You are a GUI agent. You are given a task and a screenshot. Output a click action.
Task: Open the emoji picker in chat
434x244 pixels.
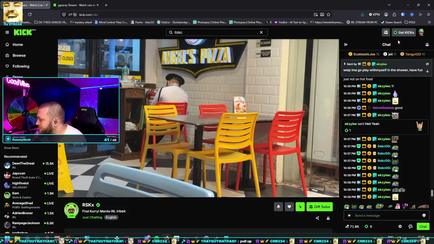coord(424,216)
